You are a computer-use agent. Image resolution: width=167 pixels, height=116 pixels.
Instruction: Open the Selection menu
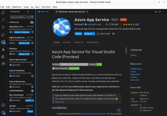point(17,7)
